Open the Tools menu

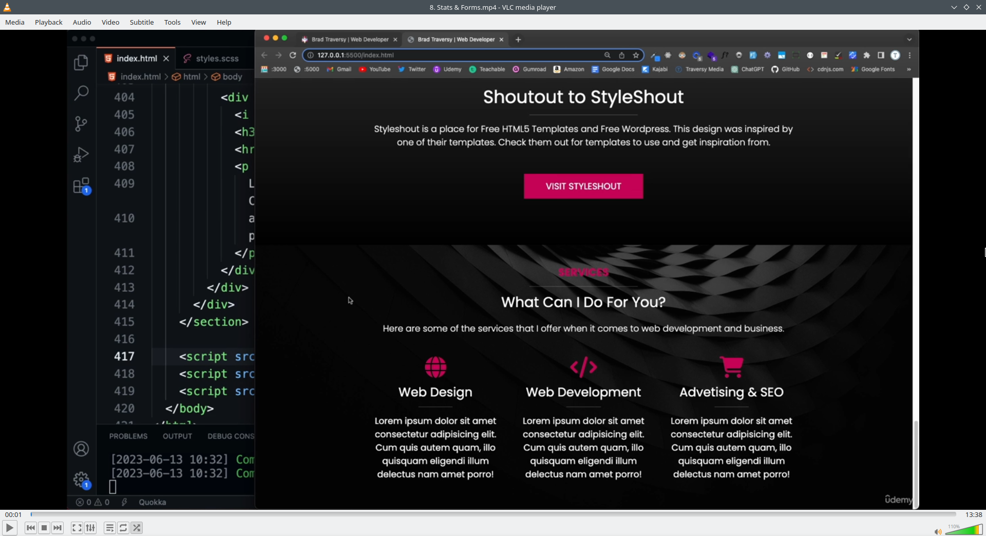click(x=173, y=22)
